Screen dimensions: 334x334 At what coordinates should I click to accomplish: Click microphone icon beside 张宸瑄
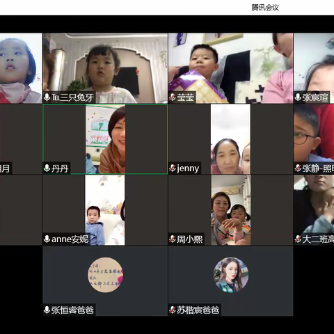pos(298,97)
